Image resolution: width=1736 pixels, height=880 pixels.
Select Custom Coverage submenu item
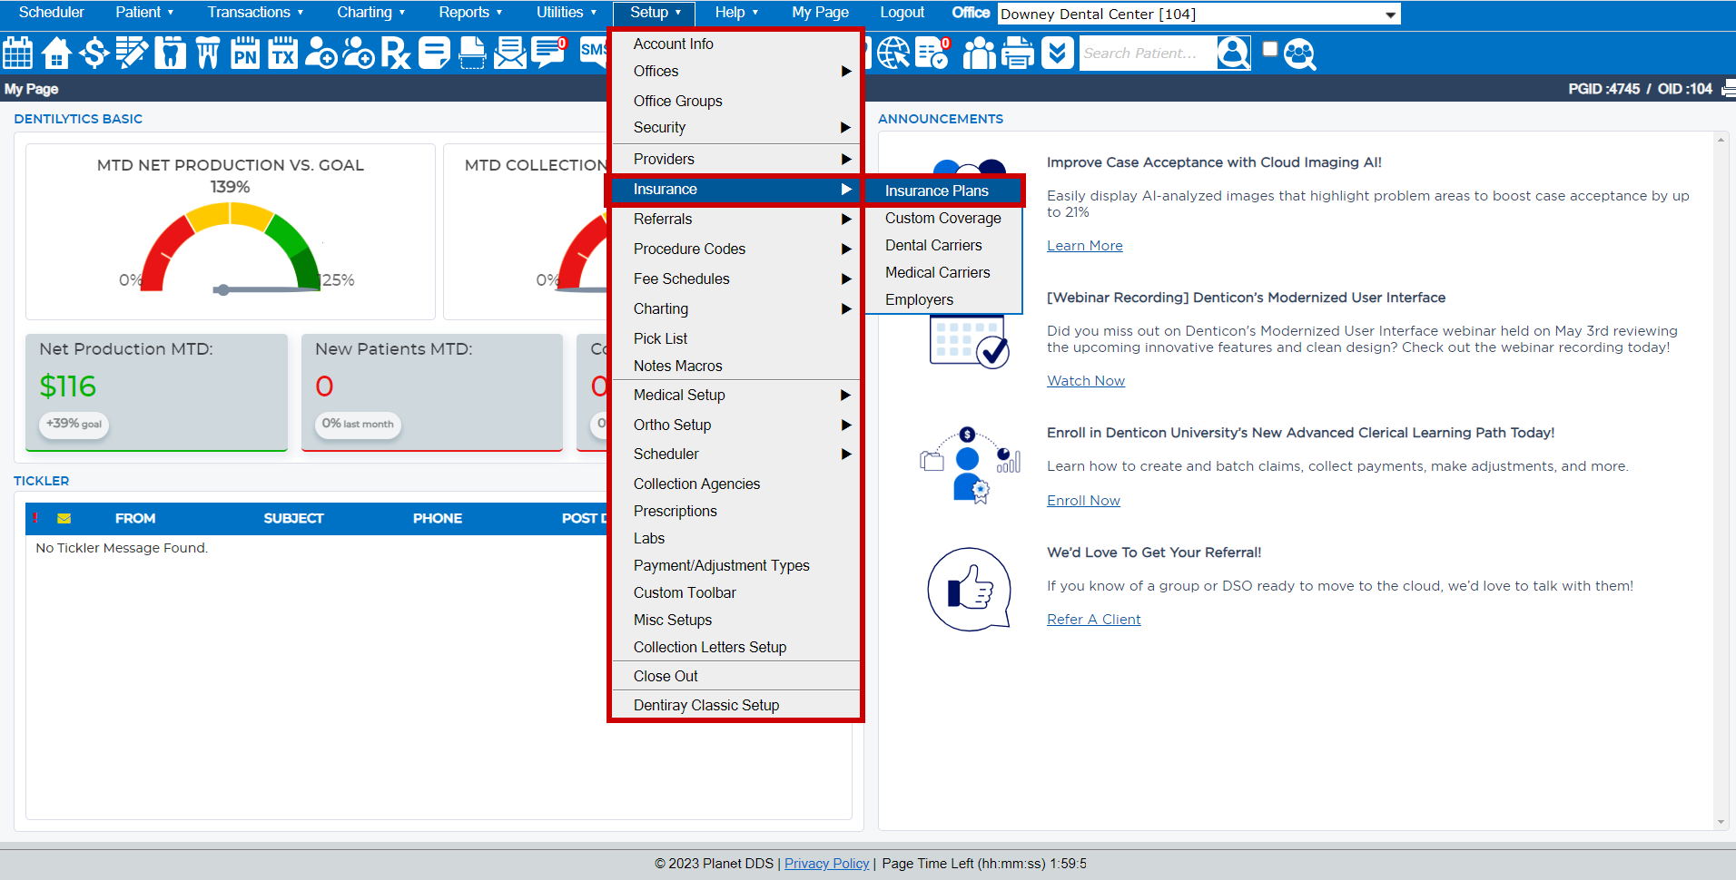point(944,218)
